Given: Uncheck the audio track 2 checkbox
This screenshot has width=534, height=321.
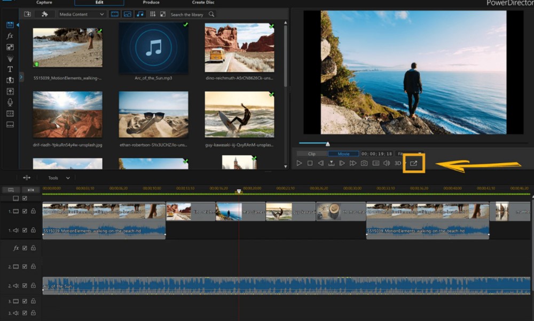Looking at the screenshot, I should (25, 286).
